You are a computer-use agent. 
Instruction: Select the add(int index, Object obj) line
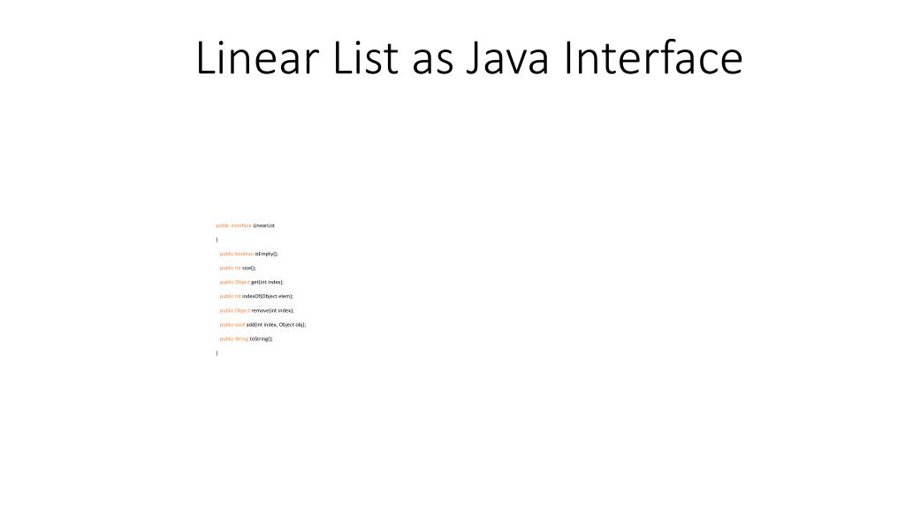(262, 325)
